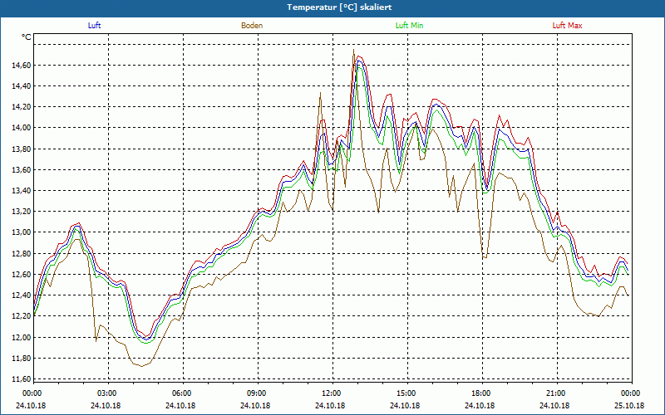Click the 12,40 y-axis value

coord(20,295)
